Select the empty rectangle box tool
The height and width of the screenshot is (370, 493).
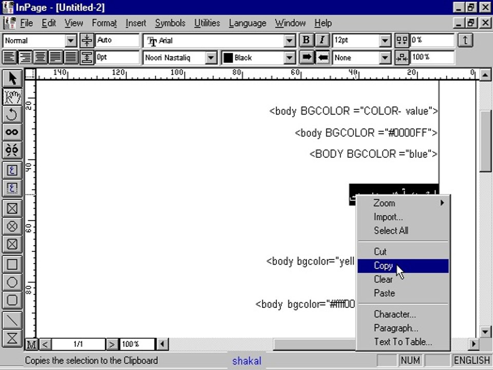12,264
